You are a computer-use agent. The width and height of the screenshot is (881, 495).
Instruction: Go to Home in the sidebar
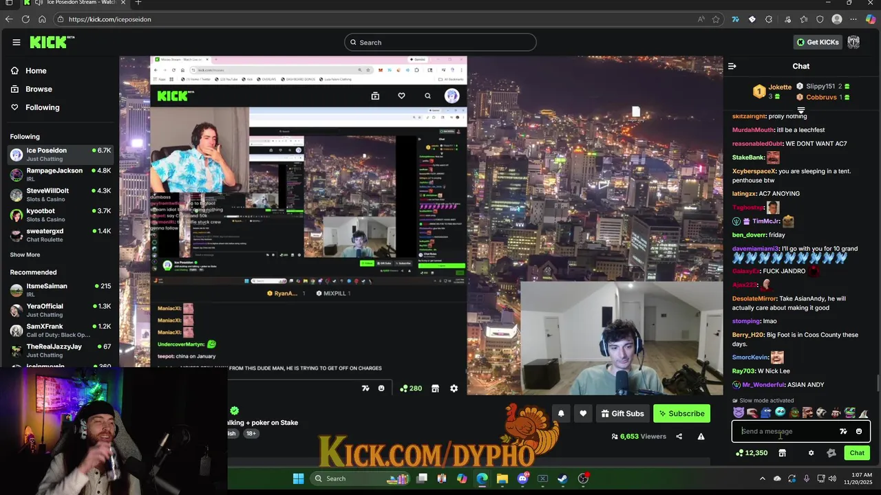pos(29,71)
